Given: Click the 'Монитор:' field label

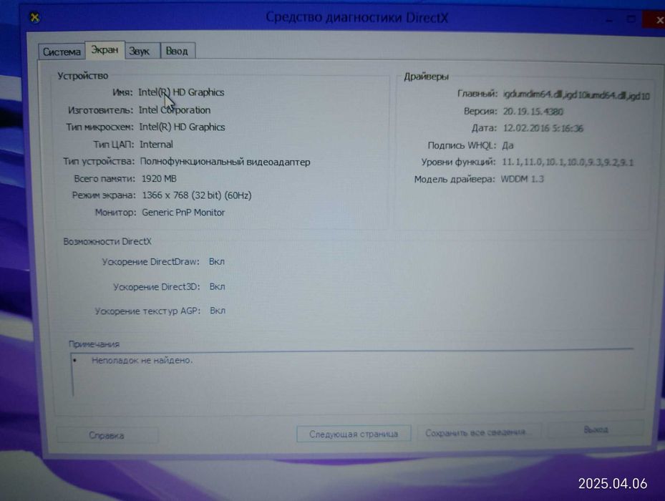Looking at the screenshot, I should (115, 212).
